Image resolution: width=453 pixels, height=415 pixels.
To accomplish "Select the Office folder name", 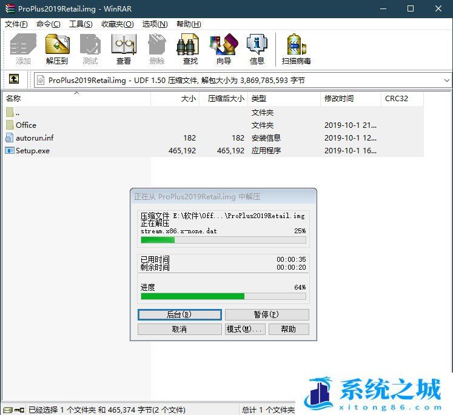I will 26,125.
